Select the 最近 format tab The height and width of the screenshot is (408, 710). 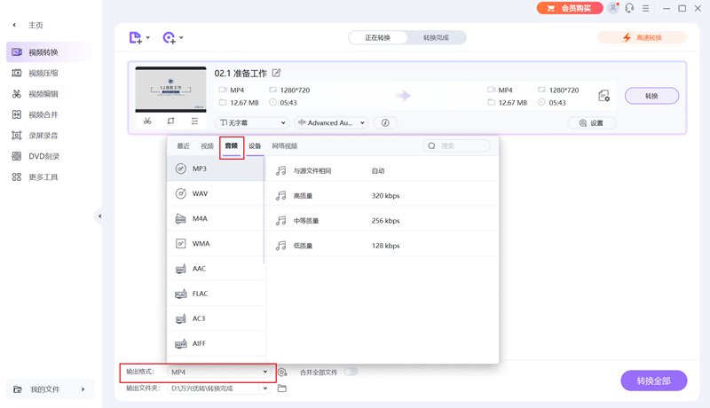pos(183,146)
